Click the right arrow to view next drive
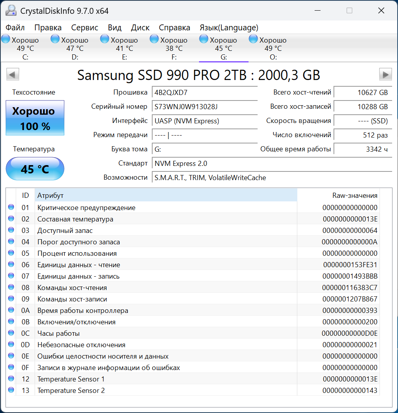The height and width of the screenshot is (413, 398). (x=386, y=74)
